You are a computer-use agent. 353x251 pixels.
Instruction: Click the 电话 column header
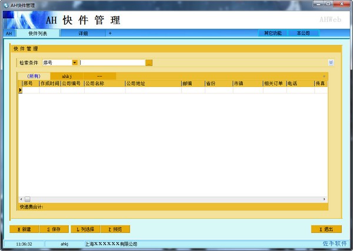pos(300,83)
